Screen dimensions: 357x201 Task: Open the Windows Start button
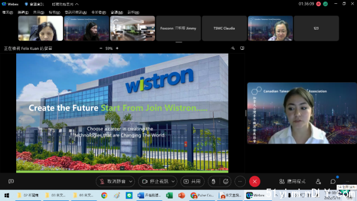coord(7,195)
